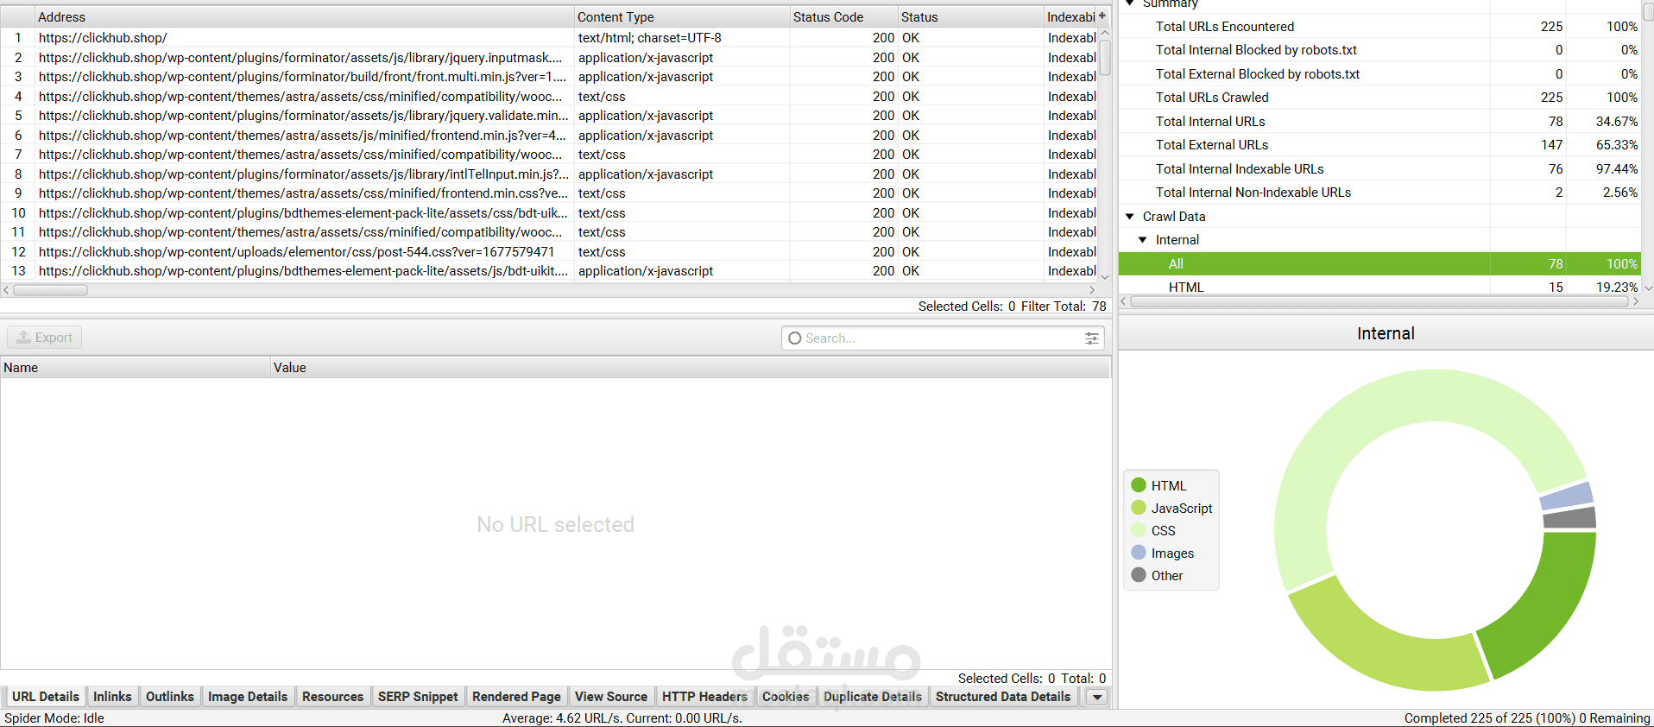Screen dimensions: 1654x727
Task: Click Total Internal Blocked by robots.txt
Action: pyautogui.click(x=1379, y=50)
